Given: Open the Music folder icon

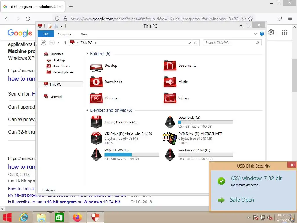Looking at the screenshot, I should [x=170, y=82].
